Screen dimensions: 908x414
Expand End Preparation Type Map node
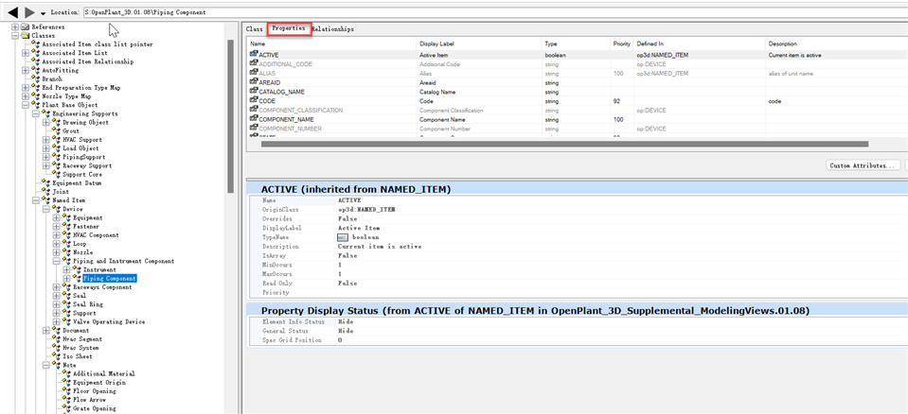point(26,88)
